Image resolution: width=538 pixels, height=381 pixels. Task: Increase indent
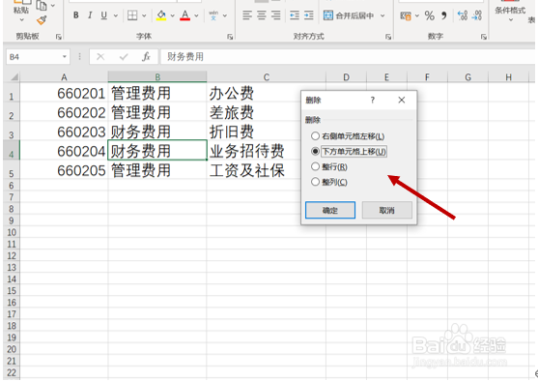click(309, 15)
